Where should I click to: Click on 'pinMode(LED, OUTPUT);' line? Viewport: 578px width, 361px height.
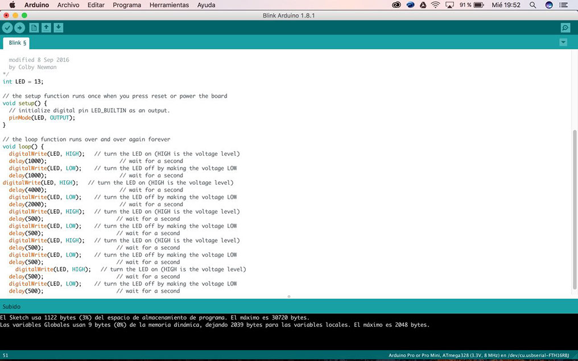[x=42, y=118]
